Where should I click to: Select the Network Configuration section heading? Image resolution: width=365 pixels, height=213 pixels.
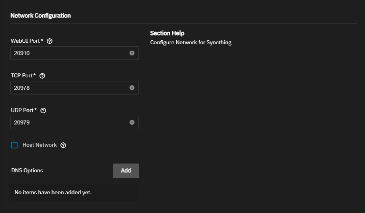(41, 16)
